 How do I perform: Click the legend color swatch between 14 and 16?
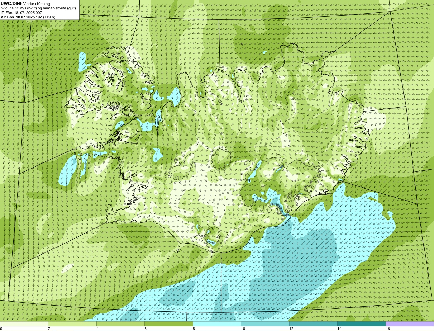click(x=362, y=324)
